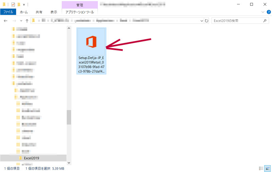
Task: Go back with the left arrow button
Action: tap(5, 21)
